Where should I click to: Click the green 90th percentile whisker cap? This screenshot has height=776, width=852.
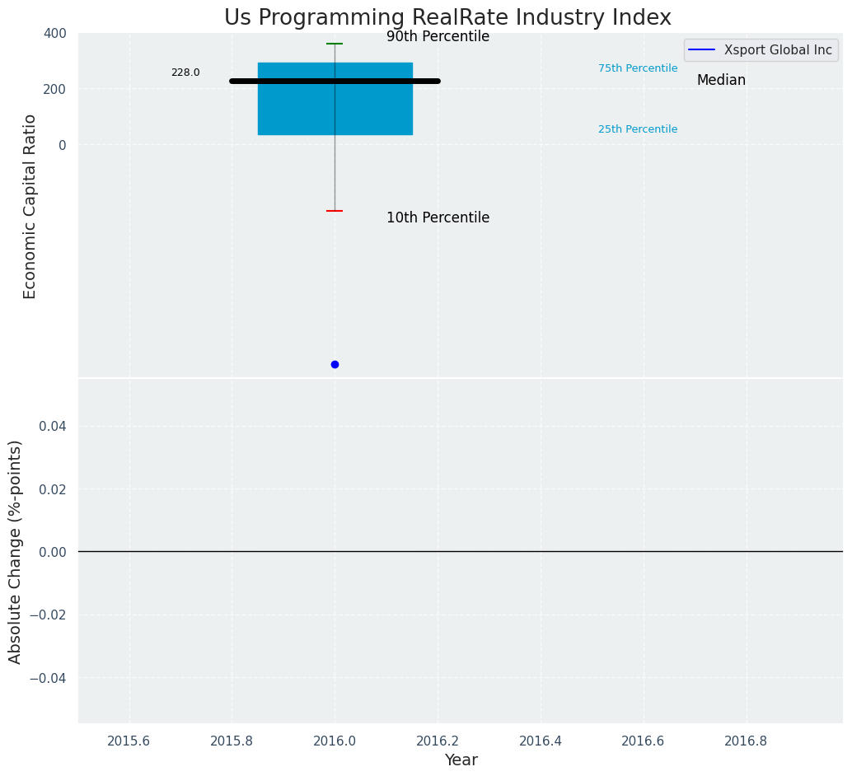(335, 44)
